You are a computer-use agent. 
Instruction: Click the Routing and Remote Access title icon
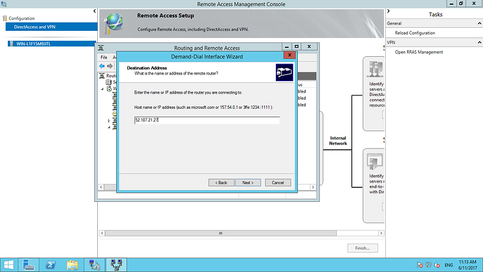pyautogui.click(x=101, y=48)
